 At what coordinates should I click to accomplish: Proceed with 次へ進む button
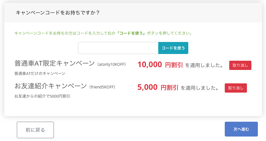pos(241,129)
